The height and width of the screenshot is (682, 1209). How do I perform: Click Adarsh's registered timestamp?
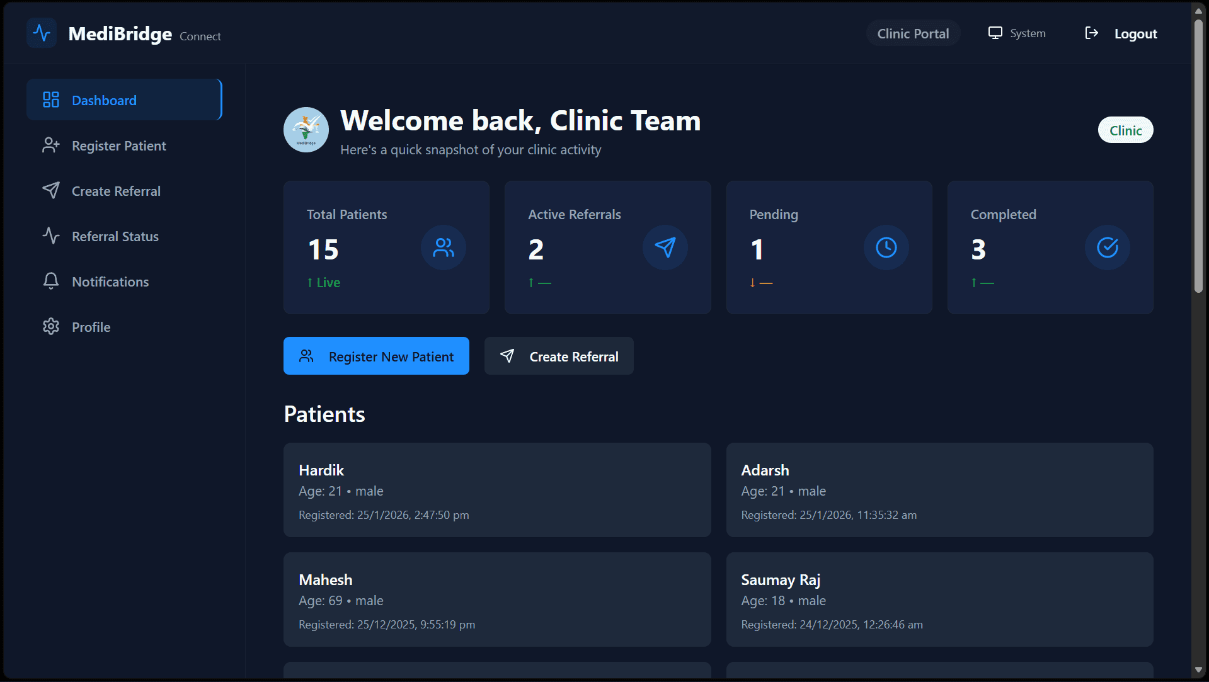point(828,515)
